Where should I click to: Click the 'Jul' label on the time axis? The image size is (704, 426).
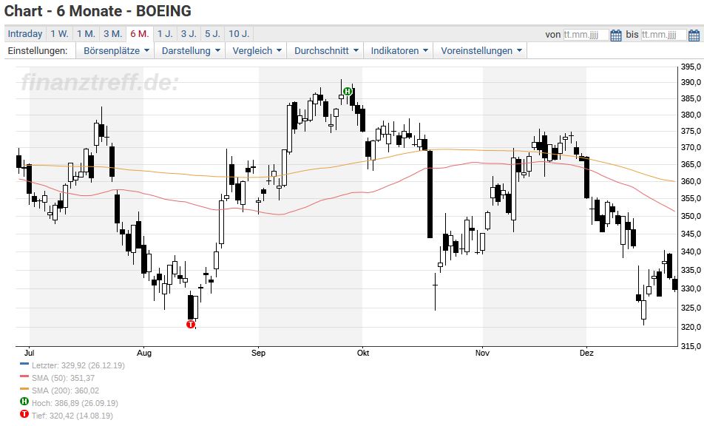click(x=29, y=353)
